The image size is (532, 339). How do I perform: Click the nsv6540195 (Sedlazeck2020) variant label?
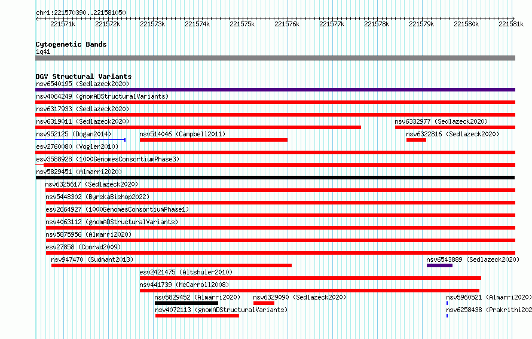82,84
